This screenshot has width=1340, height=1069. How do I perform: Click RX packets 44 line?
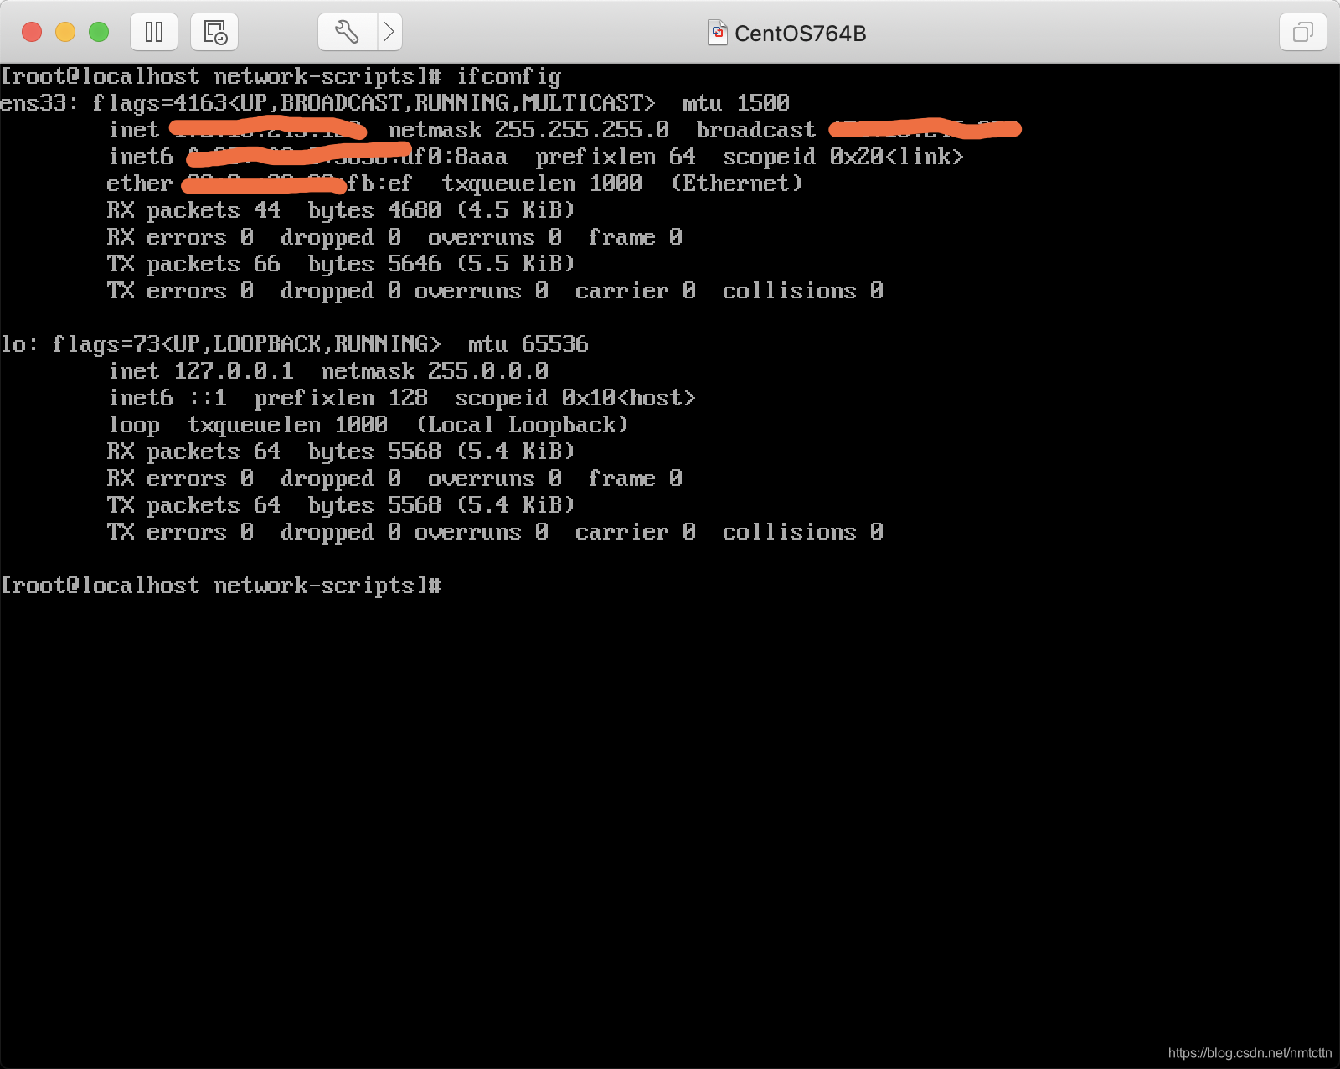coord(193,210)
